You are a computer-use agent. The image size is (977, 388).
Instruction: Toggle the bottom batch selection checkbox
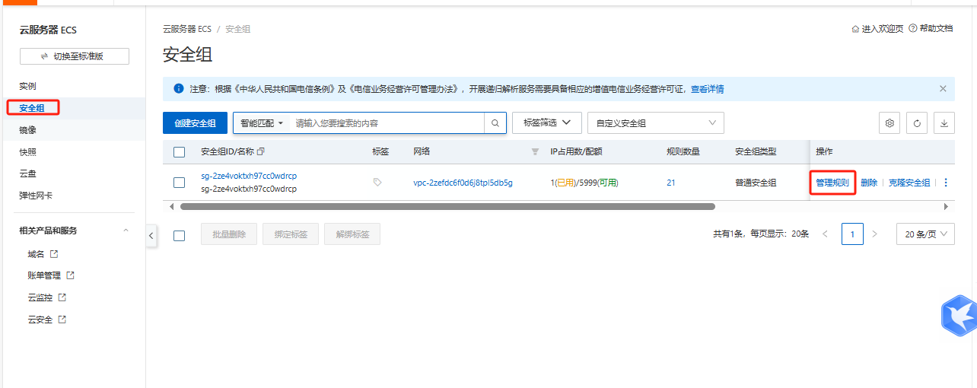click(180, 235)
